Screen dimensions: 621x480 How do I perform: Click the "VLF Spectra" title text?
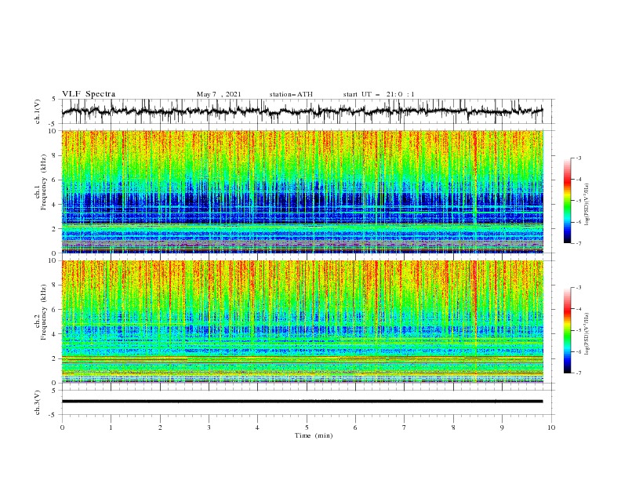(x=89, y=94)
